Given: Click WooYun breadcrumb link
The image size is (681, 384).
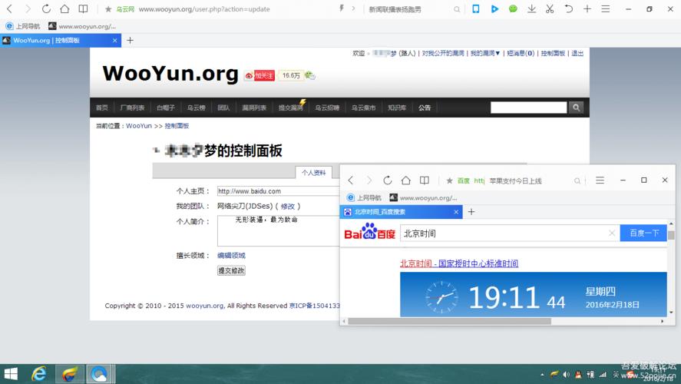Looking at the screenshot, I should [139, 126].
